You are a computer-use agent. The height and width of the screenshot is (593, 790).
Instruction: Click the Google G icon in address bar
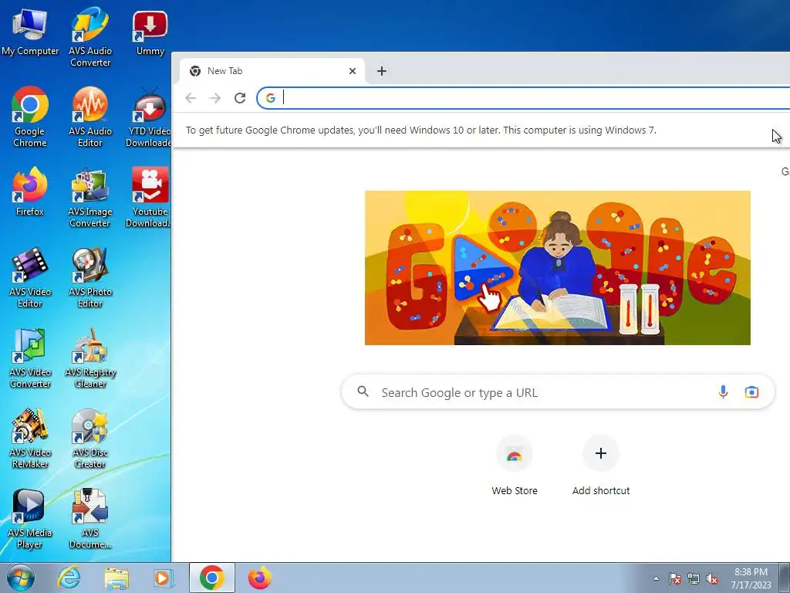click(x=271, y=98)
